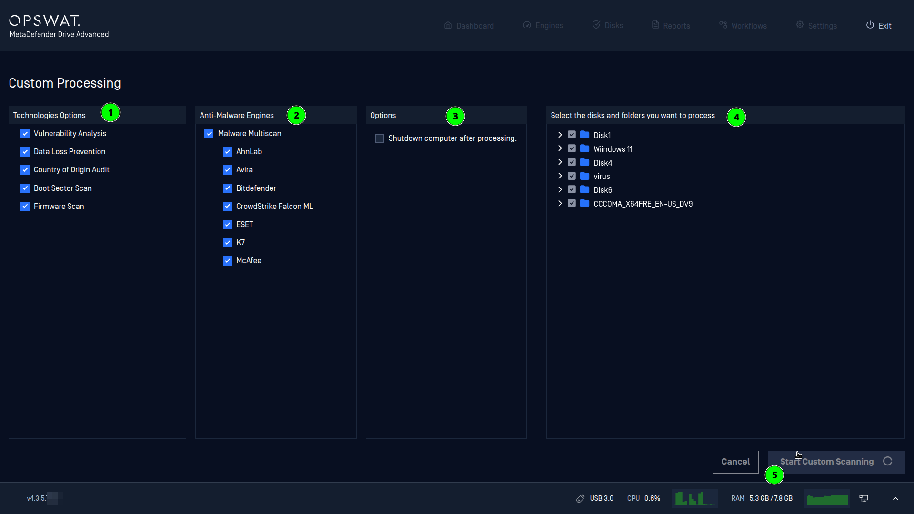Go to the Engines tab
The width and height of the screenshot is (914, 514).
[x=543, y=26]
